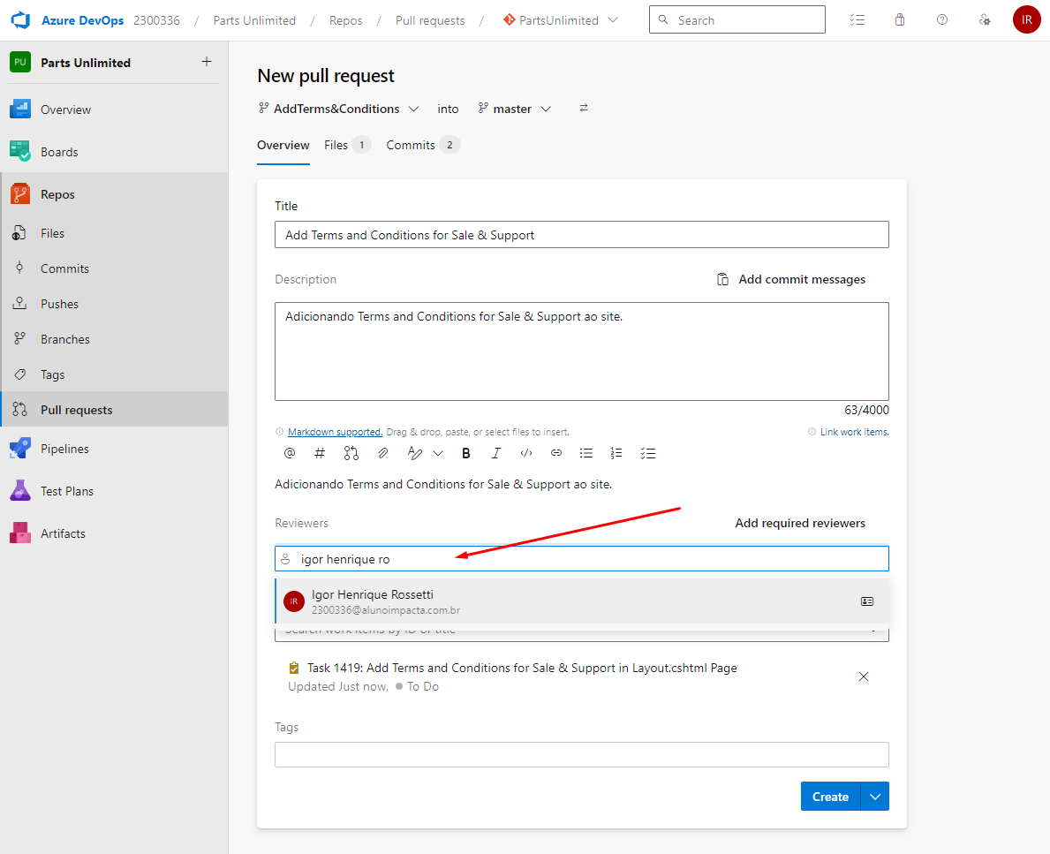Swap source and target branches
This screenshot has width=1050, height=854.
pos(584,108)
